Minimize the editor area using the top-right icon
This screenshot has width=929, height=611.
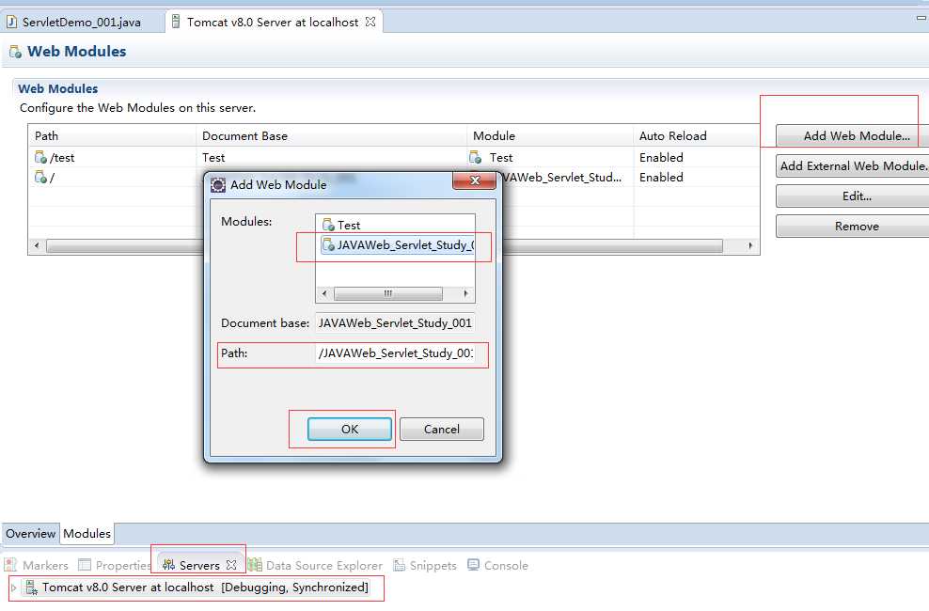tap(921, 19)
